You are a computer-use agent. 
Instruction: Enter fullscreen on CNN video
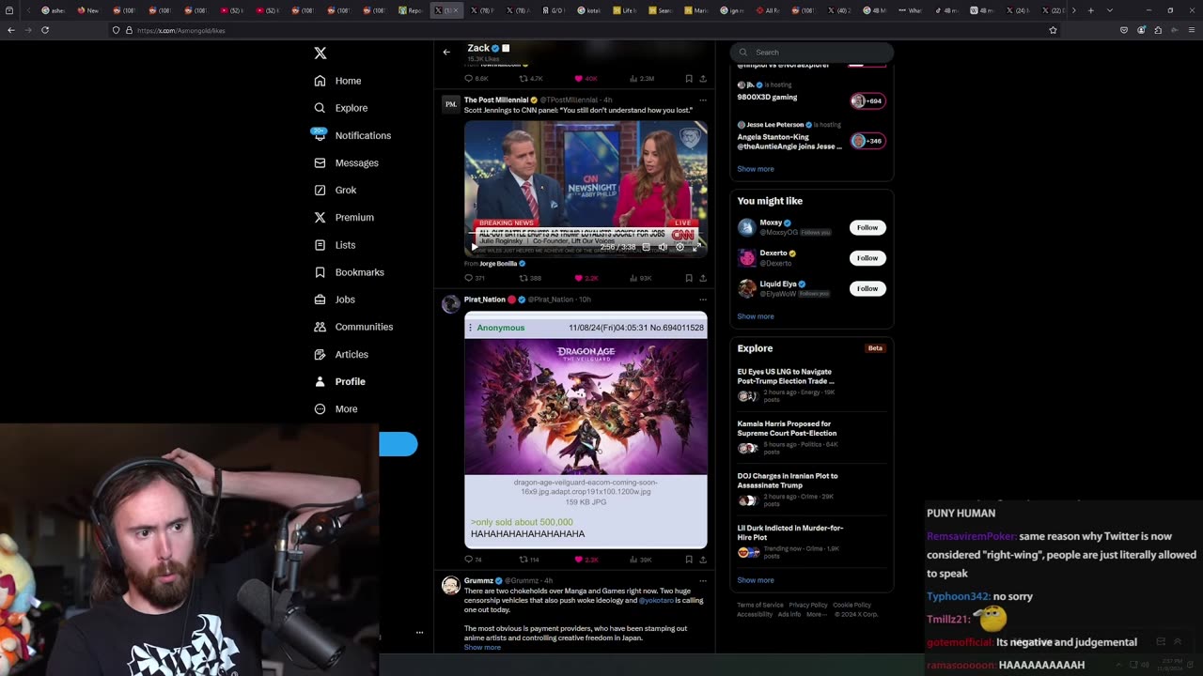coord(696,247)
